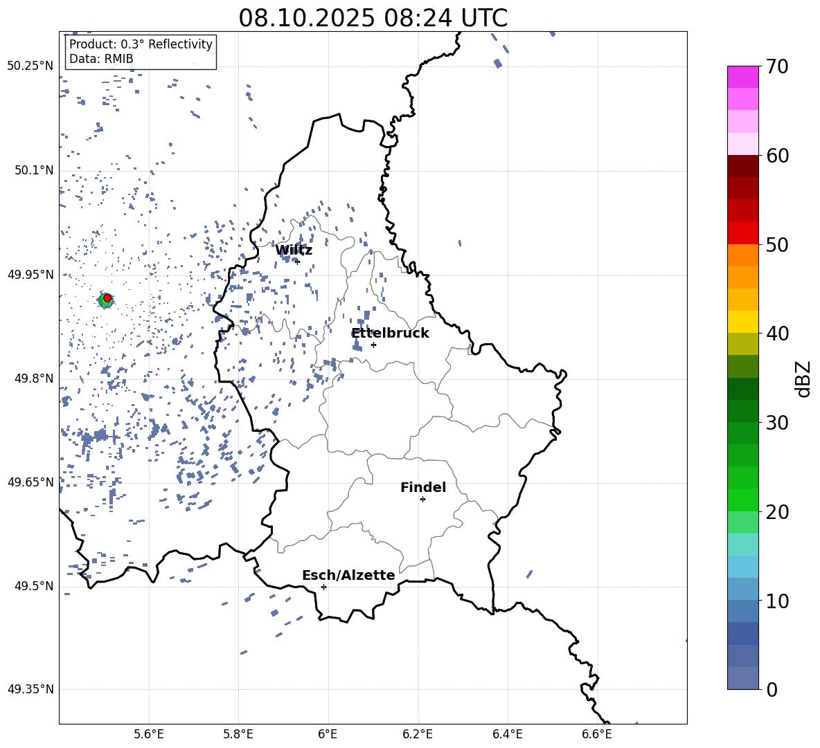Image resolution: width=820 pixels, height=748 pixels.
Task: Click the "Product: 0.3° Reflectivity" legend line
Action: click(x=141, y=44)
